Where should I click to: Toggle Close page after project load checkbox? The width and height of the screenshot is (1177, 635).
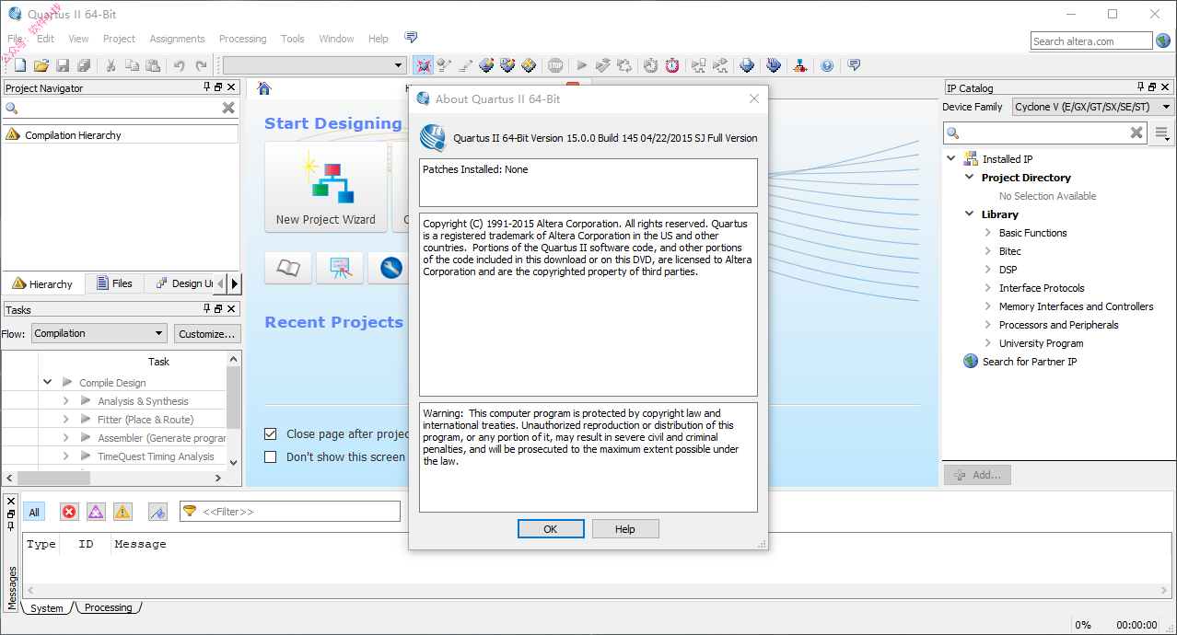271,433
